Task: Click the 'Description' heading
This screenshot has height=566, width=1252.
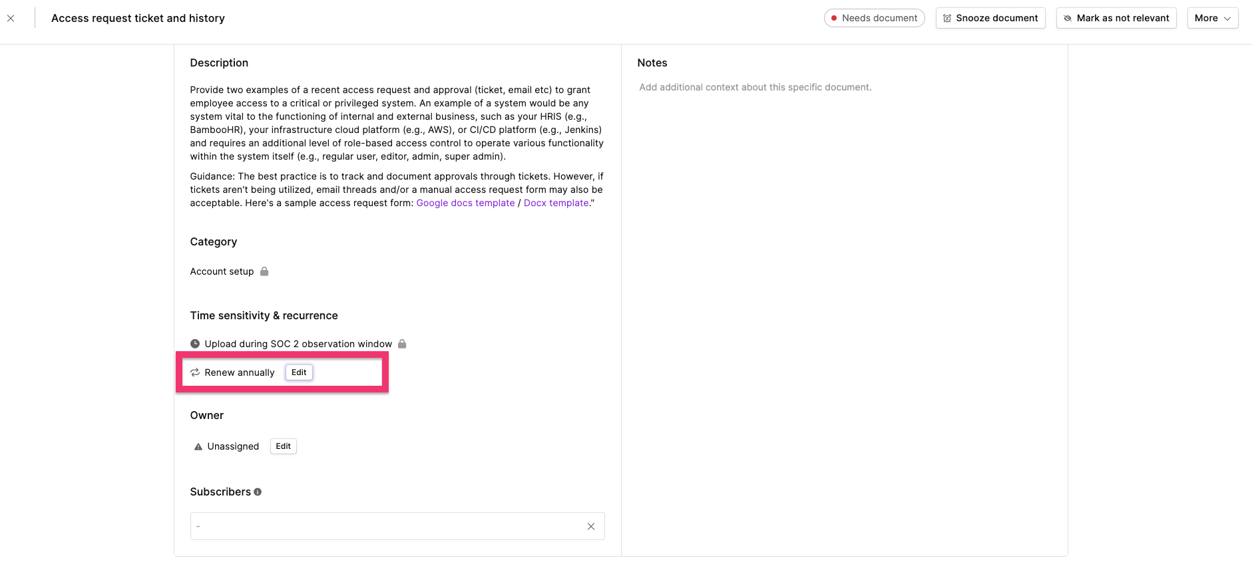Action: pos(219,63)
